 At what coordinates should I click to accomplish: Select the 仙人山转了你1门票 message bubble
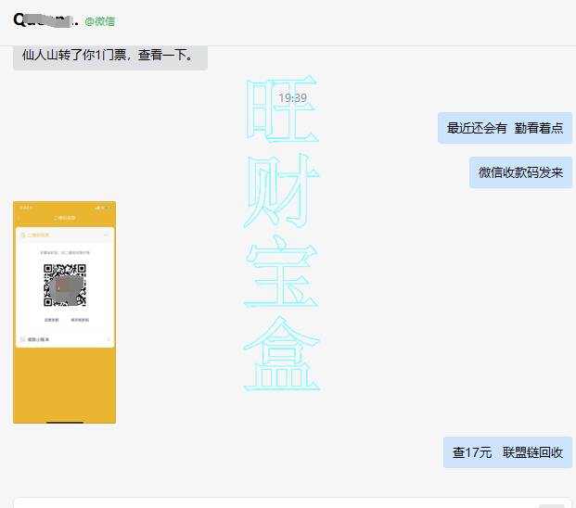click(109, 56)
